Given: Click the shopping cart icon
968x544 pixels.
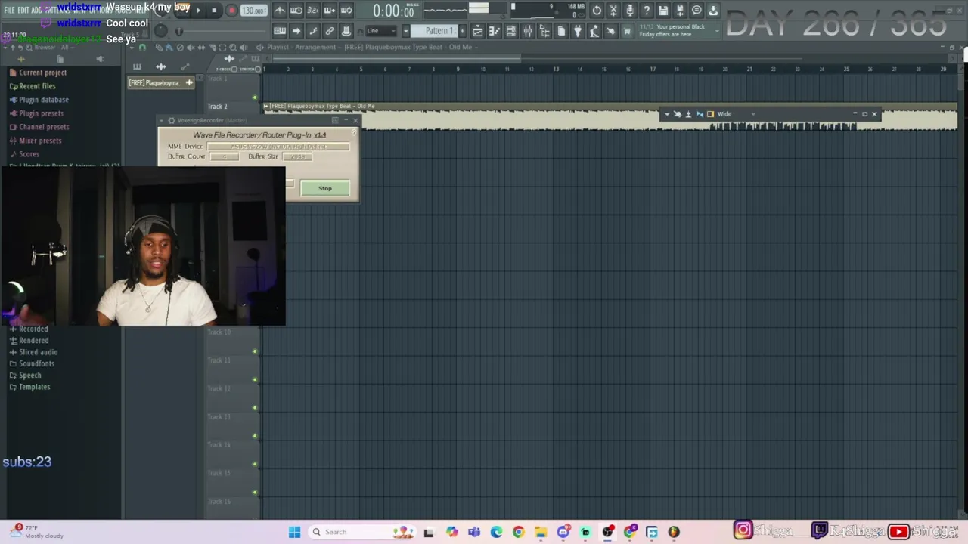Looking at the screenshot, I should click(x=627, y=31).
